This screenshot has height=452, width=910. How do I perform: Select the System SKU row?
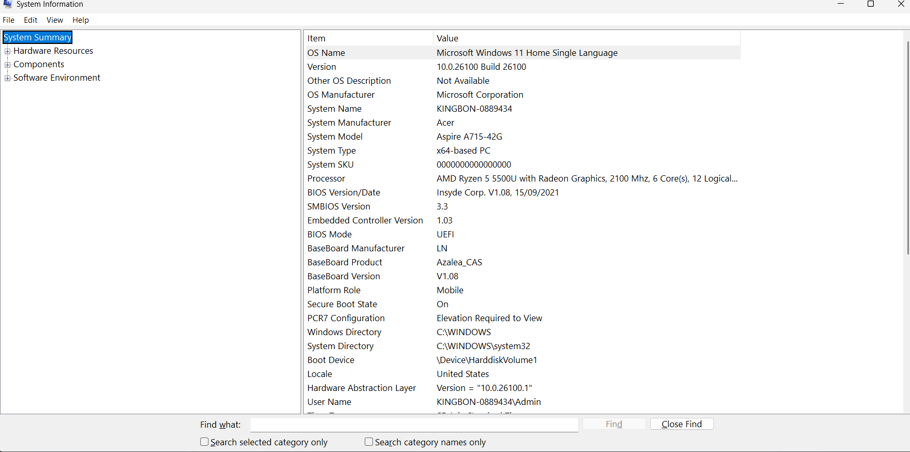[523, 164]
